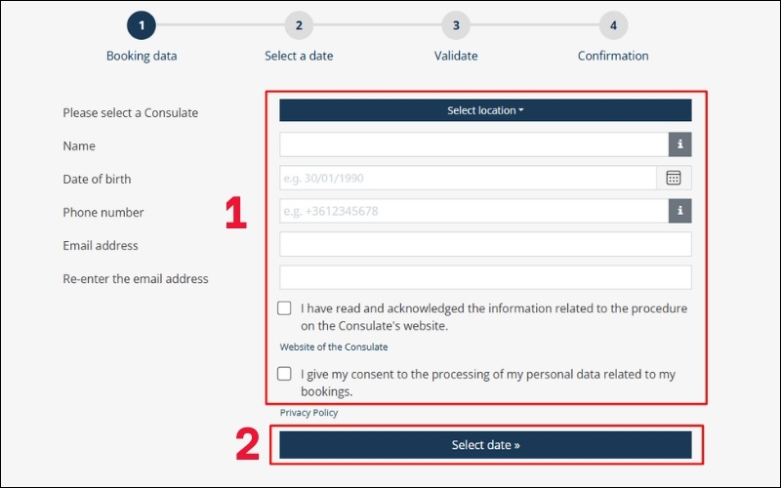Click the Re-enter the email address field
The height and width of the screenshot is (488, 781).
(x=485, y=277)
